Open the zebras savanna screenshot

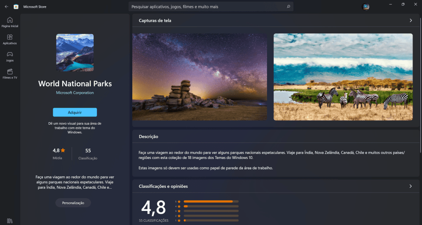click(343, 77)
